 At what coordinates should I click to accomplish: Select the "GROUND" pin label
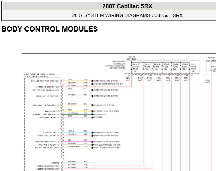pyautogui.click(x=55, y=163)
